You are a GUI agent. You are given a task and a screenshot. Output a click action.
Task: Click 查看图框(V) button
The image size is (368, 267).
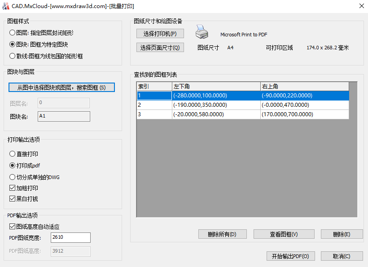(284, 234)
